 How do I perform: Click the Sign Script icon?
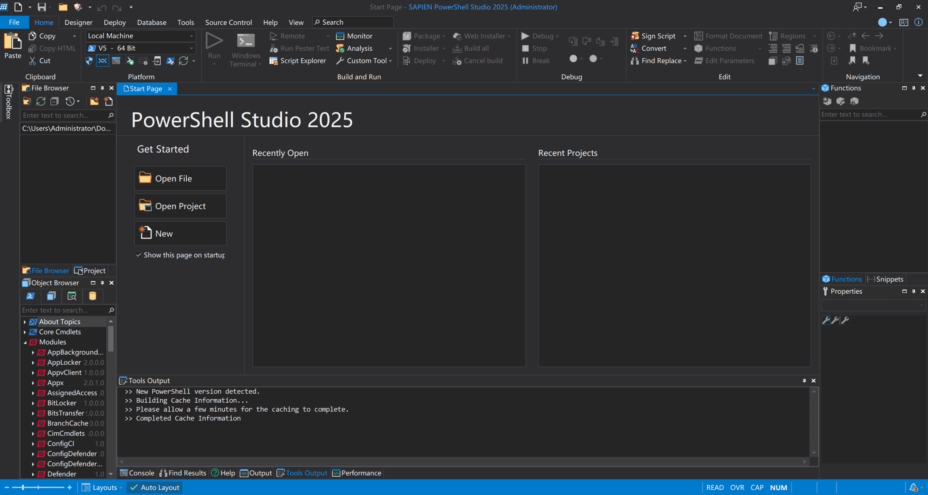(x=635, y=36)
